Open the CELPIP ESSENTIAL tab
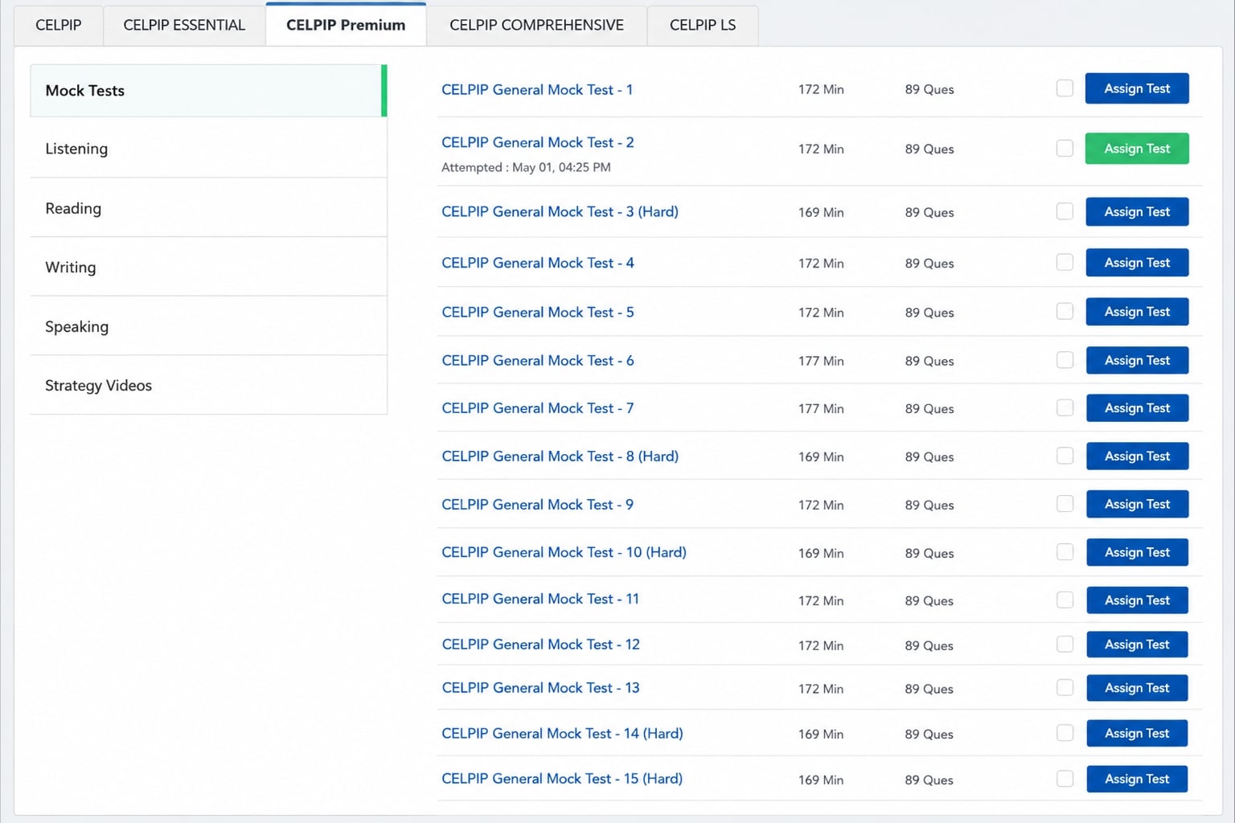This screenshot has height=823, width=1235. (x=184, y=25)
